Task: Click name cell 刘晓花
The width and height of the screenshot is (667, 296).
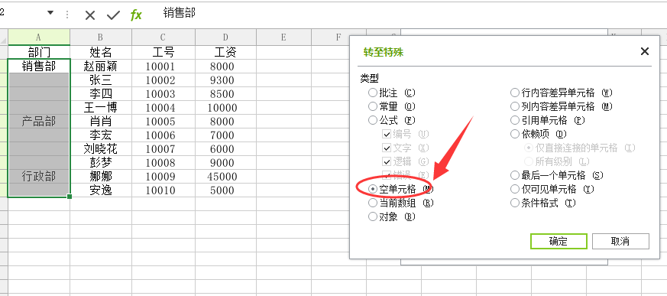Action: tap(101, 148)
